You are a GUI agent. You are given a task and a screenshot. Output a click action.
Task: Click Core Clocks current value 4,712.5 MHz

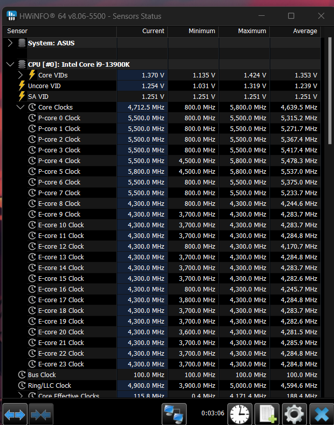(146, 108)
